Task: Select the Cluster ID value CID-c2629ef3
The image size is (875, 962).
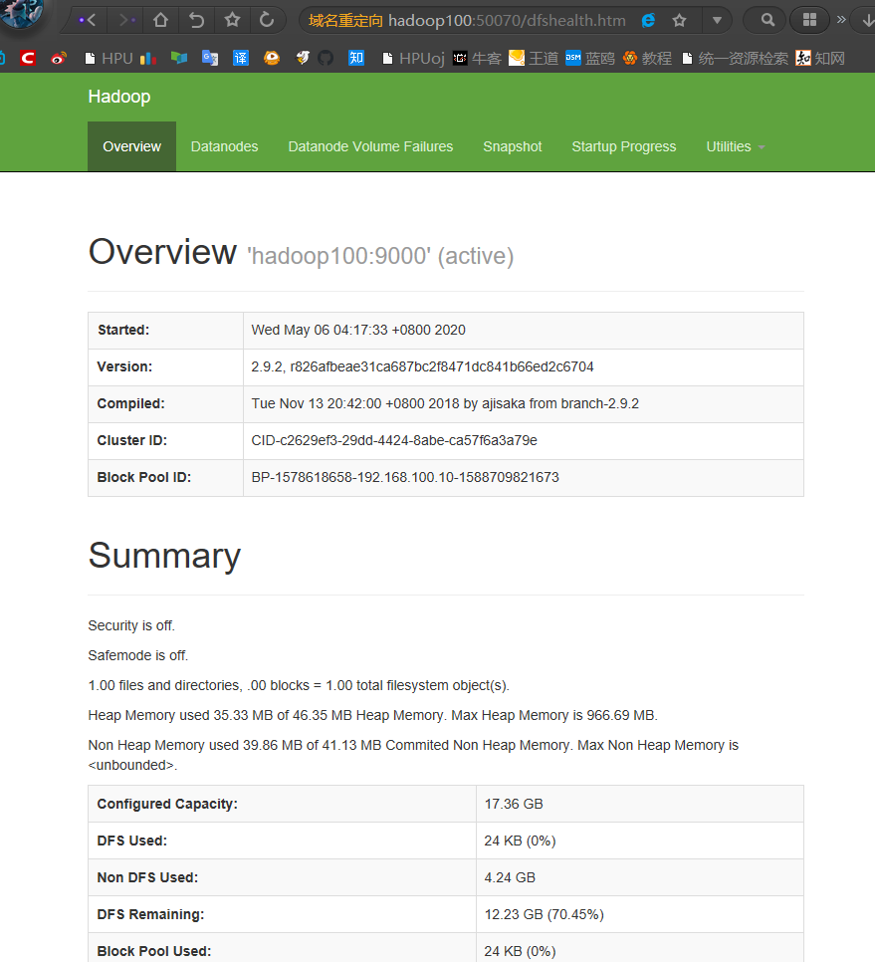Action: [394, 440]
